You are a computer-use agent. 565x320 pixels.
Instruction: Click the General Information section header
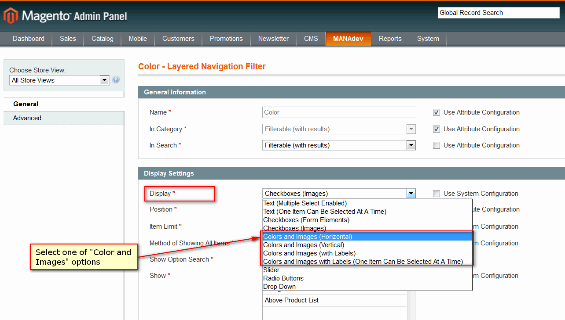(x=352, y=92)
